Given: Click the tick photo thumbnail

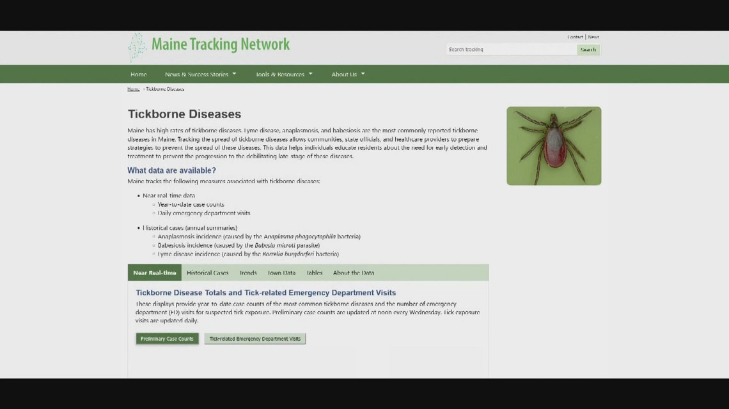Looking at the screenshot, I should click(x=553, y=145).
